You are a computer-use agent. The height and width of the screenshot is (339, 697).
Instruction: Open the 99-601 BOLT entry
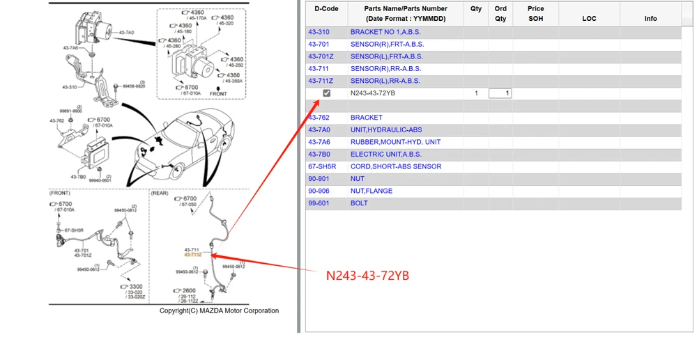point(359,203)
